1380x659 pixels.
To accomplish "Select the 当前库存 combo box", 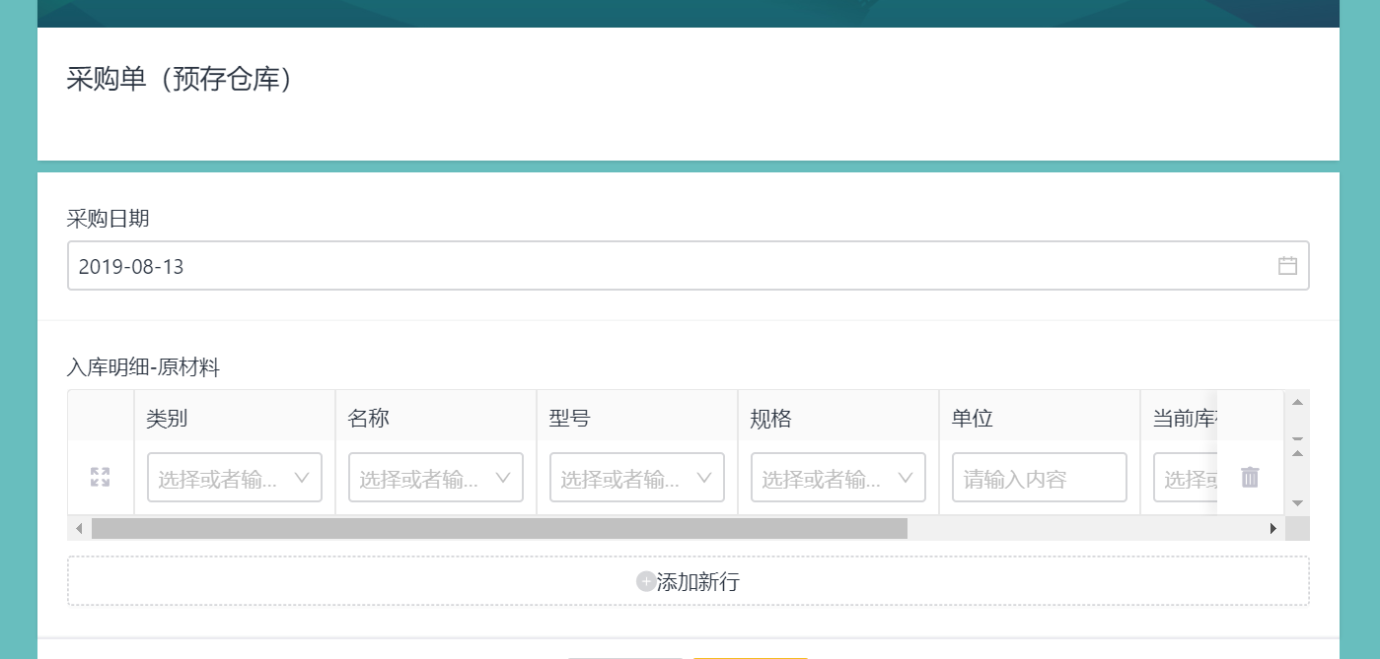I will (1185, 478).
